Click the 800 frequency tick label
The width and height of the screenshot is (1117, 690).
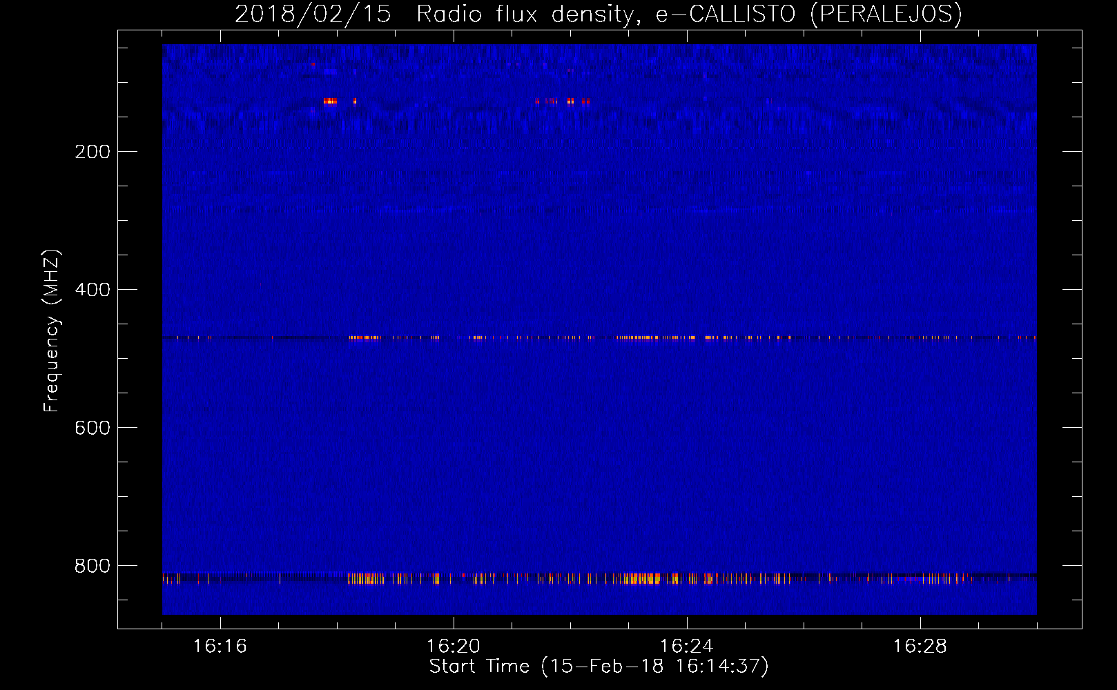(x=93, y=566)
